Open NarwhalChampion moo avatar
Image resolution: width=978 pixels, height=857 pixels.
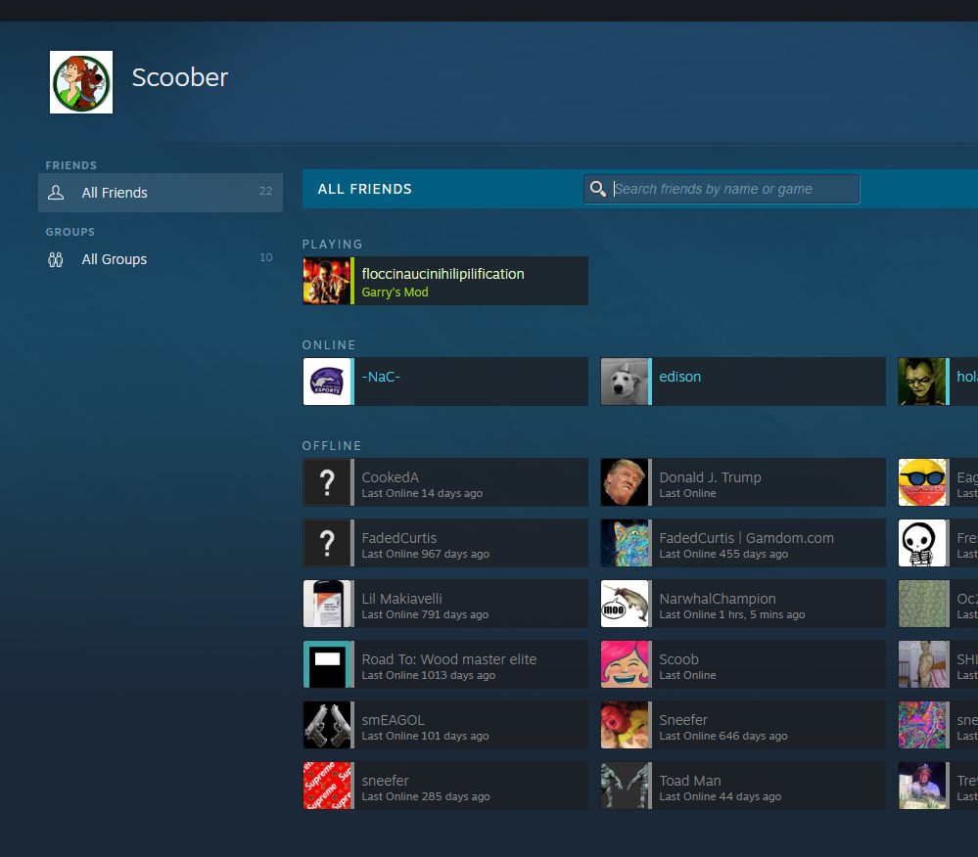(x=625, y=604)
